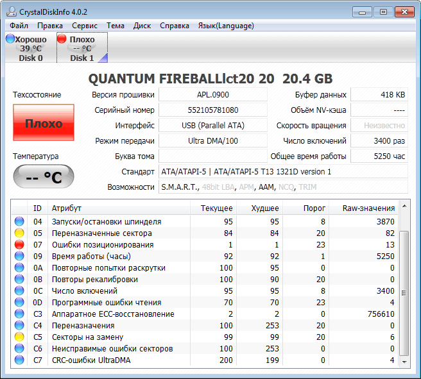Select the Переназначенные сектора row
The width and height of the screenshot is (421, 379).
point(205,233)
